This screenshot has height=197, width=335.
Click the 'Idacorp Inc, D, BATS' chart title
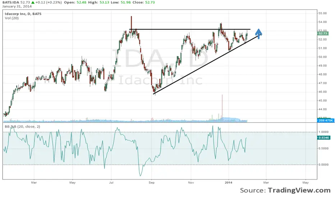pos(23,14)
